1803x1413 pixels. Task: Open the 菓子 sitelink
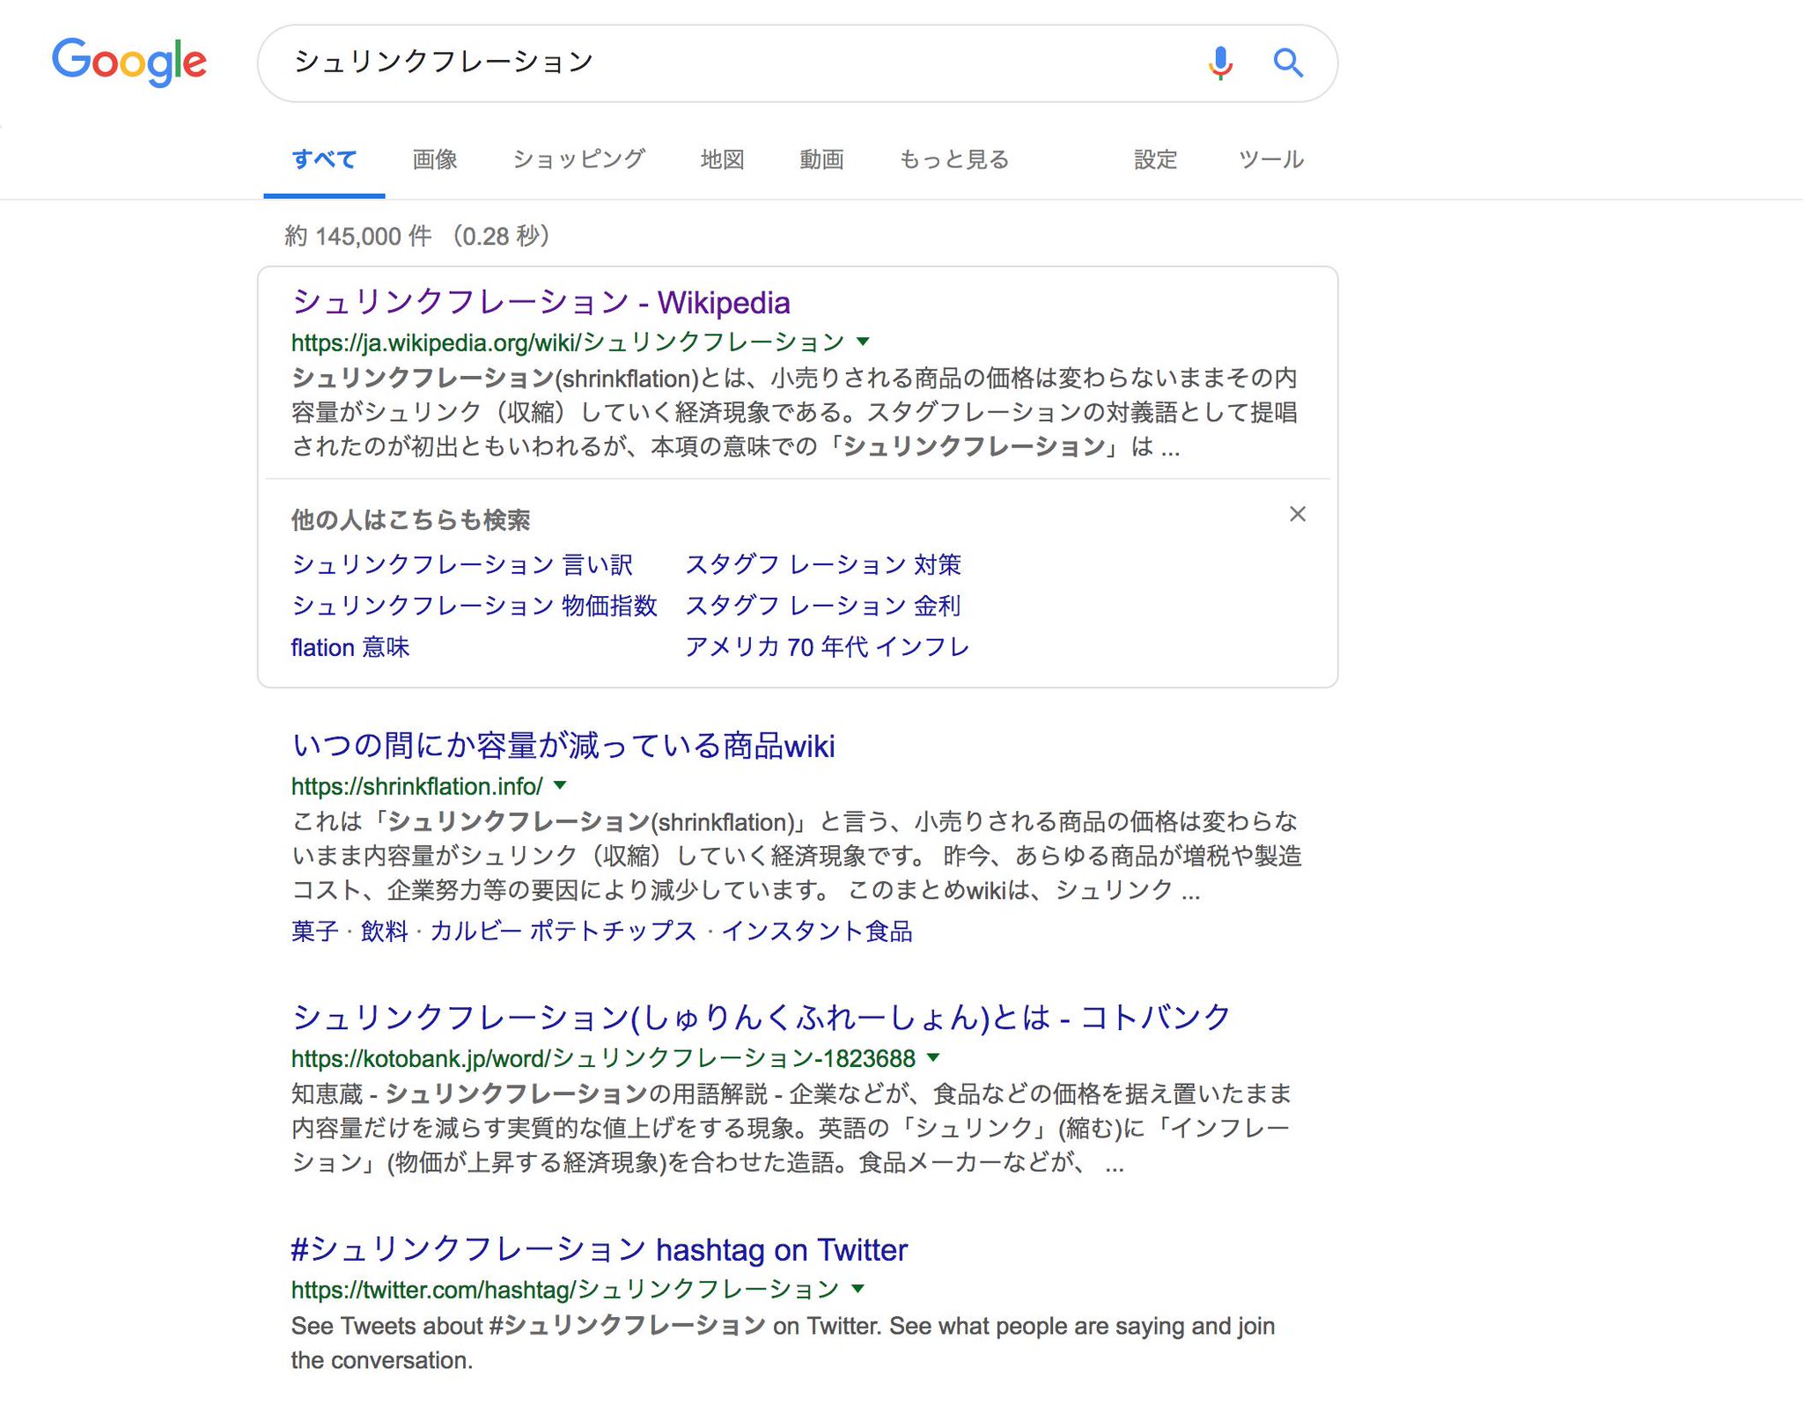[315, 931]
